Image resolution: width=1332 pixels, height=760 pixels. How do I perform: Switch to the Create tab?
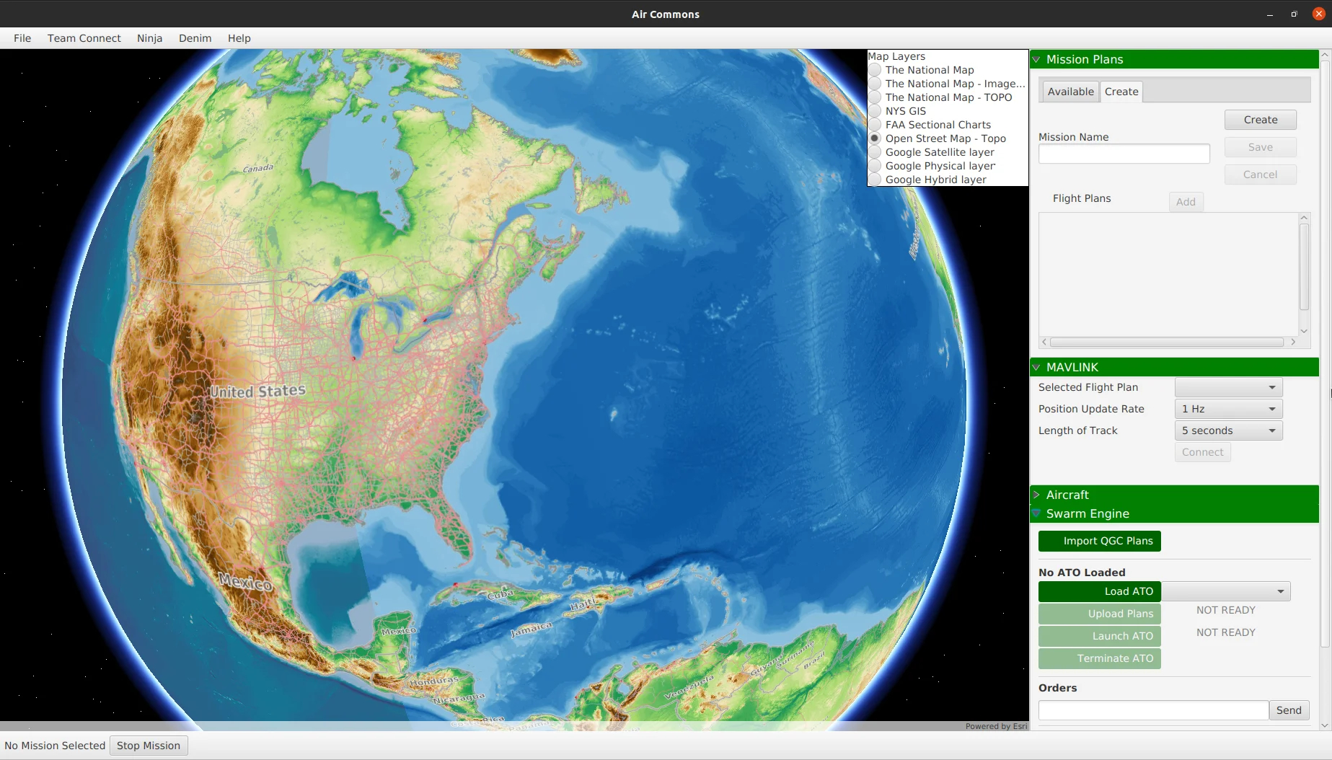coord(1121,92)
